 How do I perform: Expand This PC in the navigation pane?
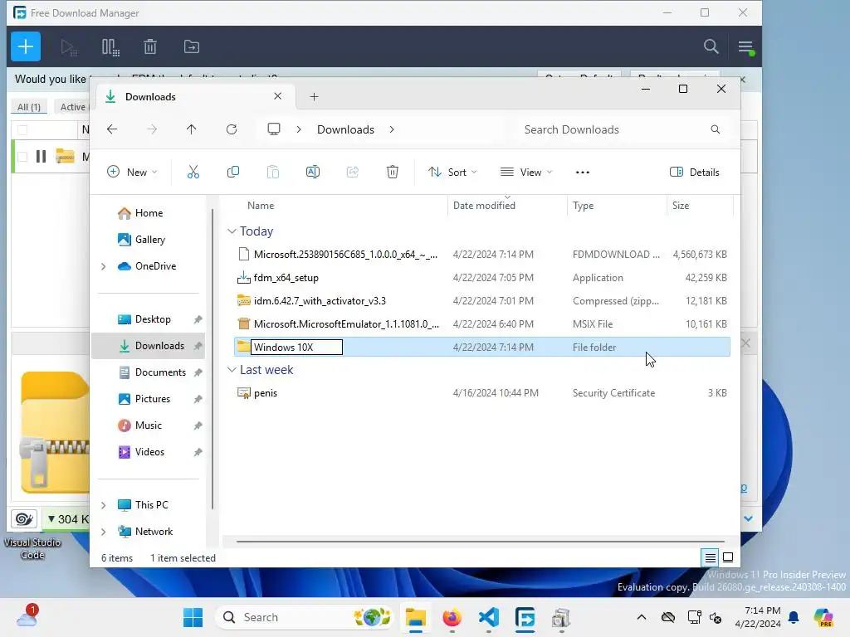coord(104,505)
